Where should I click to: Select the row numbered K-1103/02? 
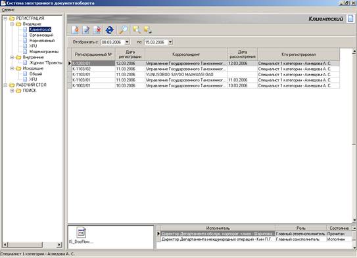pyautogui.click(x=204, y=69)
